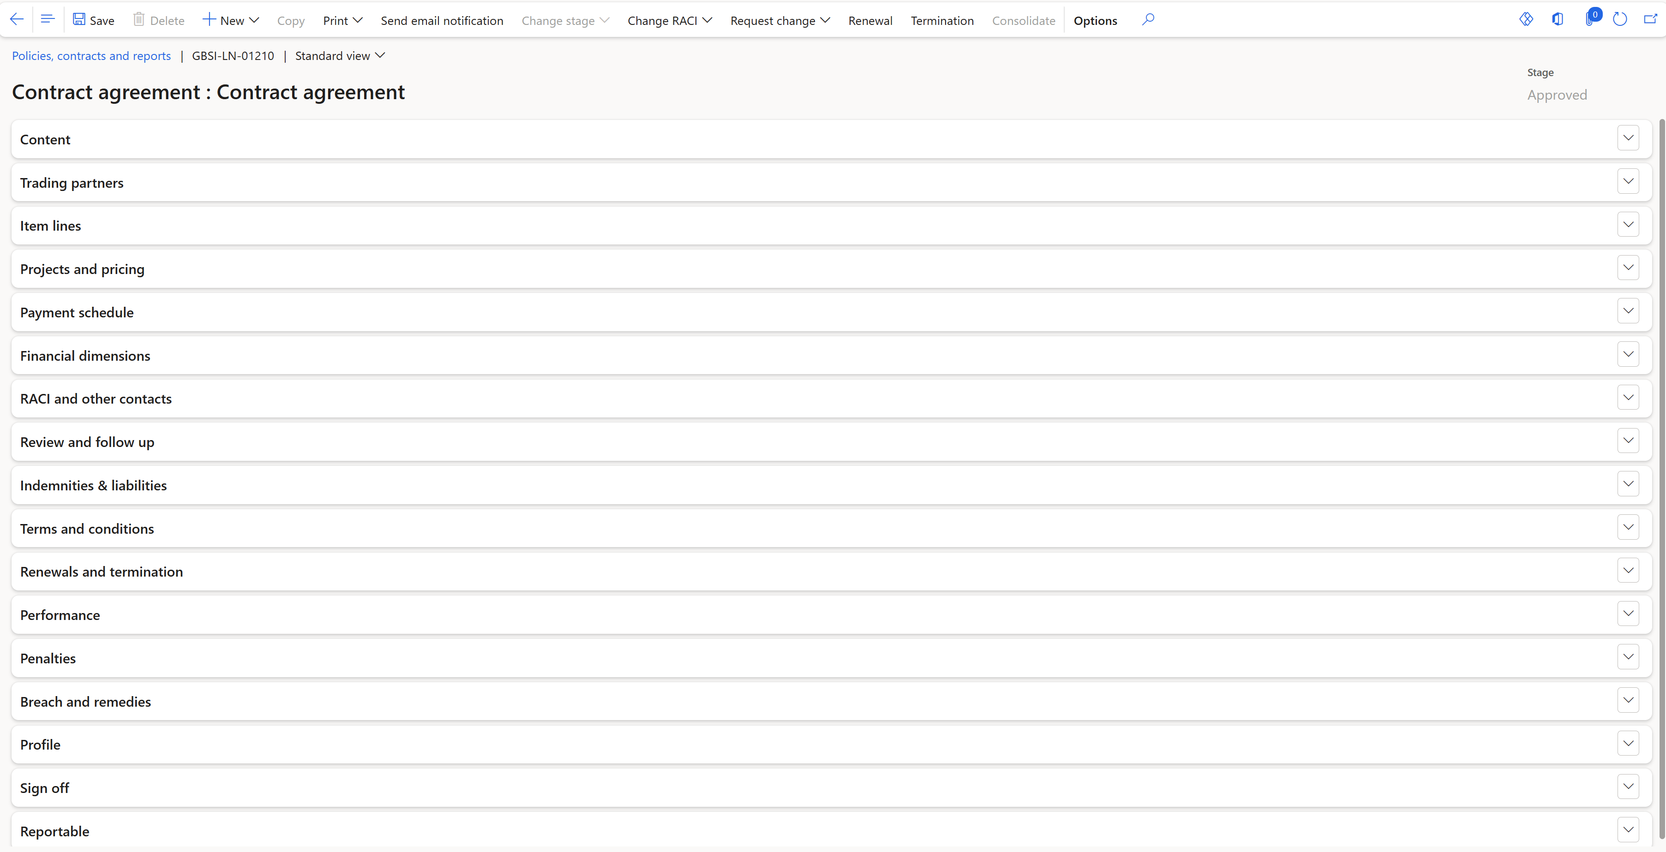
Task: Open the Print dropdown menu
Action: (x=342, y=20)
